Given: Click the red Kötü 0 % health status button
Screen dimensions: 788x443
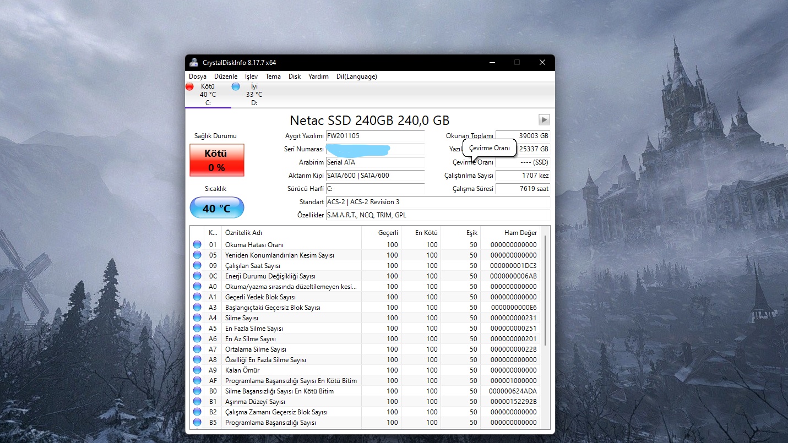Looking at the screenshot, I should 217,160.
